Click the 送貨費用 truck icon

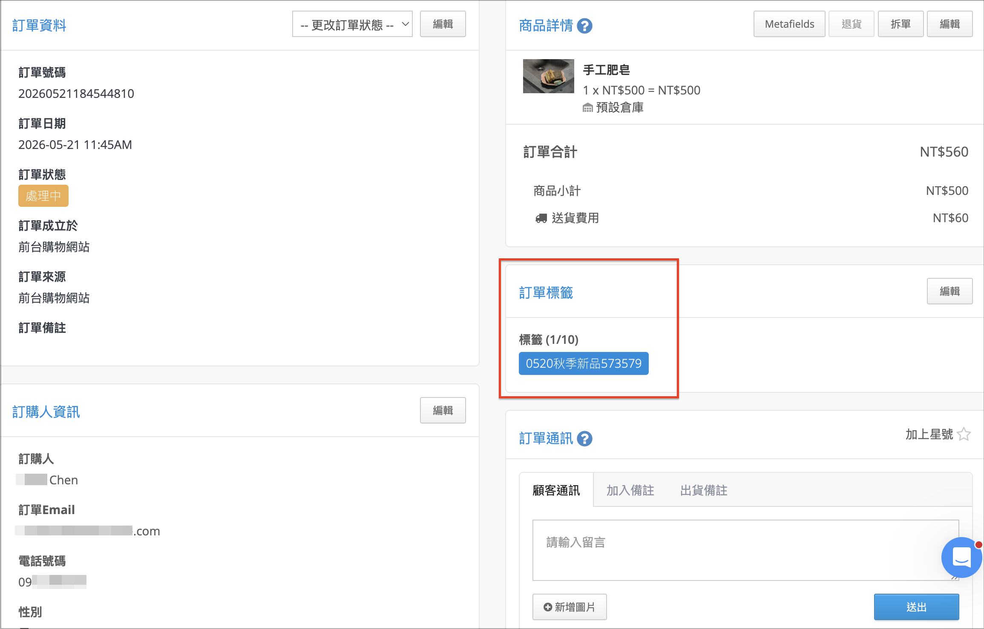click(x=541, y=218)
